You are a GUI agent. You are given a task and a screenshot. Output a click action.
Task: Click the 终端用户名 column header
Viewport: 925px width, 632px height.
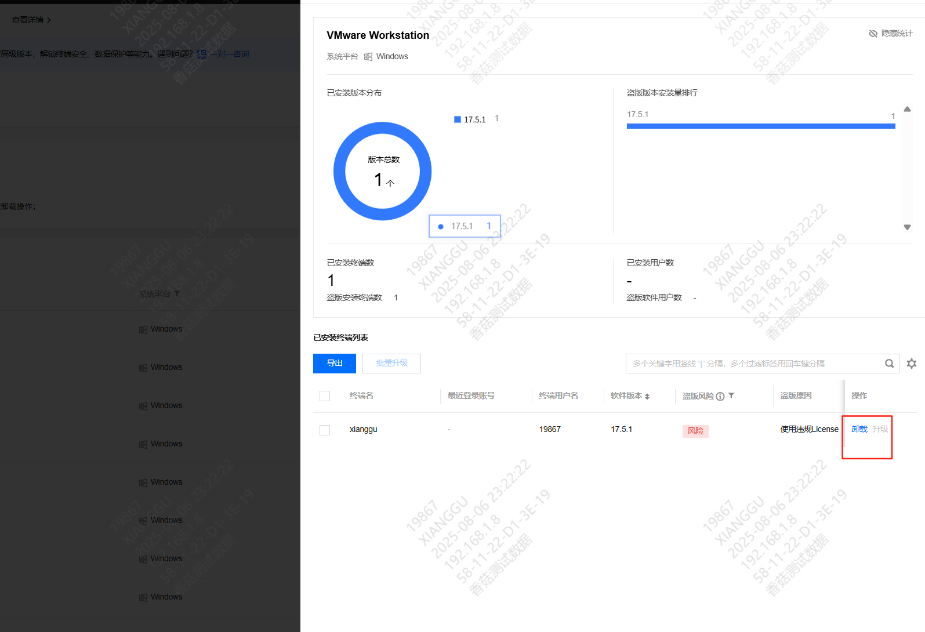coord(558,395)
